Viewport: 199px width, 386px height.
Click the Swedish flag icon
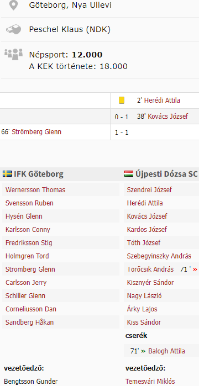tap(7, 174)
